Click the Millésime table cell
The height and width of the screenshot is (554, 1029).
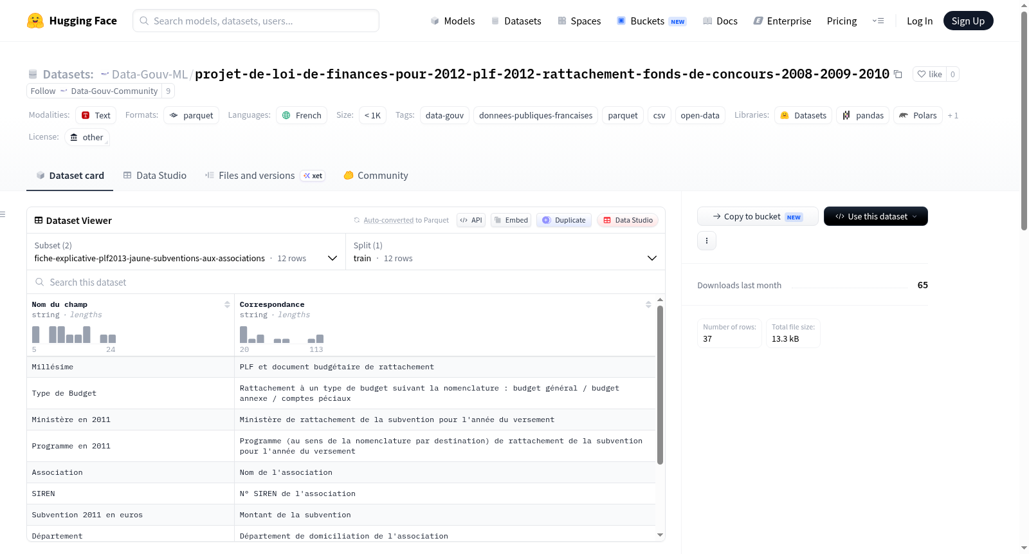(131, 367)
